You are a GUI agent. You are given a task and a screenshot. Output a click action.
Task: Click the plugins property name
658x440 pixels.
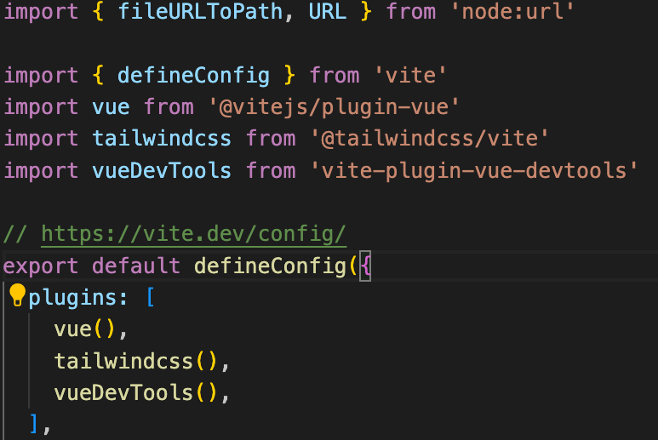click(72, 298)
